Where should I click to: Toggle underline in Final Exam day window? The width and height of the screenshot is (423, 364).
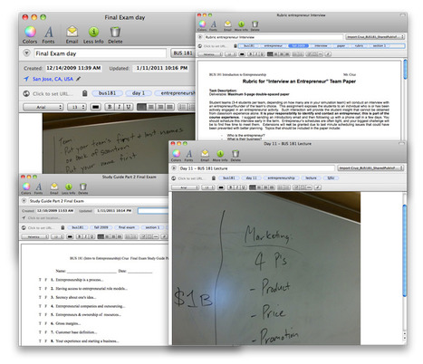pos(129,107)
